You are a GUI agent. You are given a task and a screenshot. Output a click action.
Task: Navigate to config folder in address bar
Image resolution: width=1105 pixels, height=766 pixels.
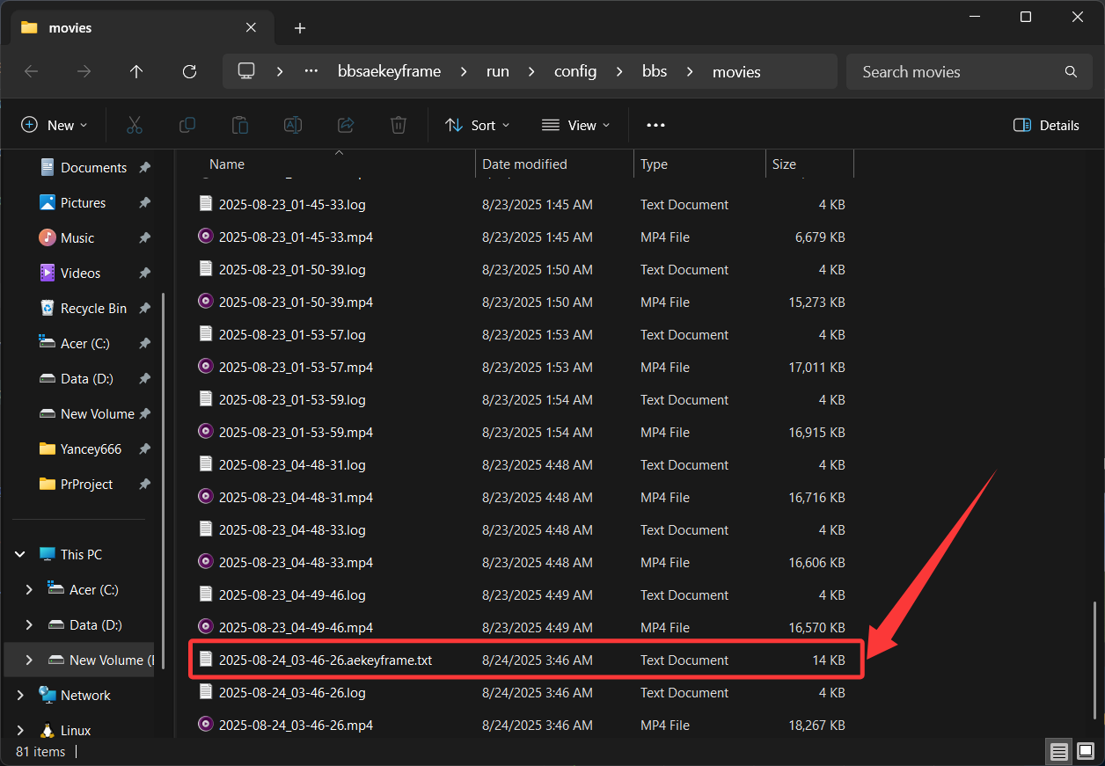[x=575, y=72]
